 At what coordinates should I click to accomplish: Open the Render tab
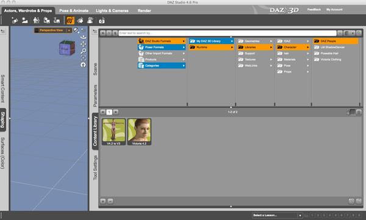click(144, 11)
